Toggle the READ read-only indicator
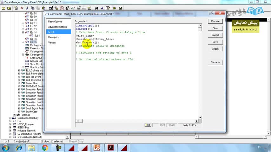 [171, 125]
